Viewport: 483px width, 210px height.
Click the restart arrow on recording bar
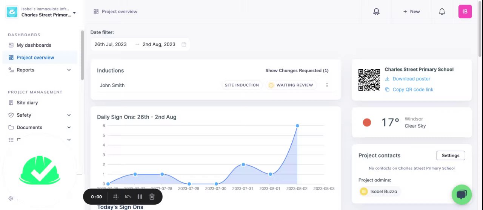point(128,196)
